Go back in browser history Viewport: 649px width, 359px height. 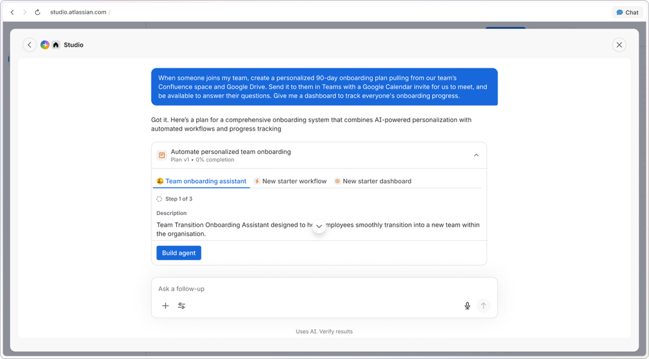(12, 12)
